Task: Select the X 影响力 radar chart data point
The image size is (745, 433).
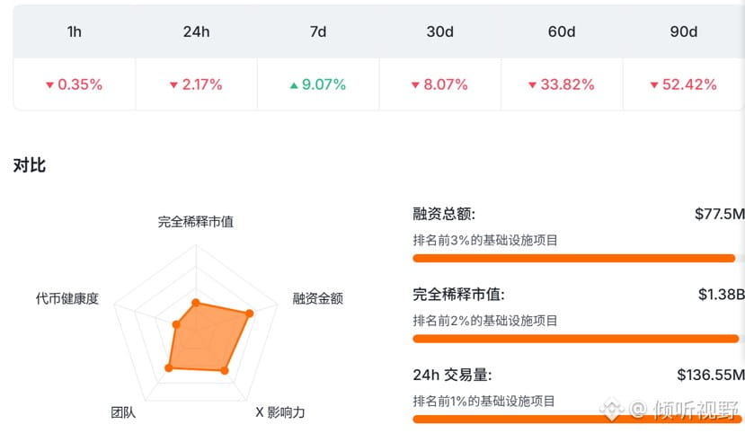Action: [x=225, y=370]
